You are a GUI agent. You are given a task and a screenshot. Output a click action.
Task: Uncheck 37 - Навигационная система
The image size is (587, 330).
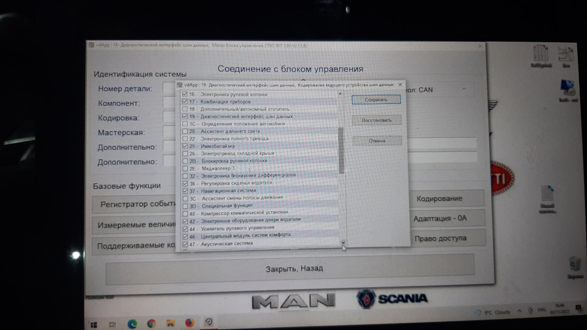185,191
